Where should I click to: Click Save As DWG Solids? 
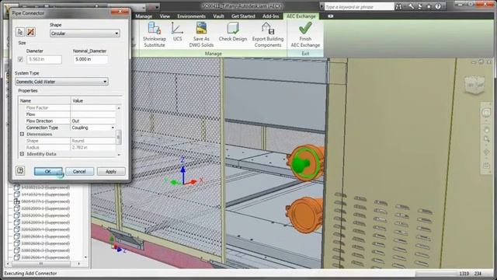(x=201, y=35)
